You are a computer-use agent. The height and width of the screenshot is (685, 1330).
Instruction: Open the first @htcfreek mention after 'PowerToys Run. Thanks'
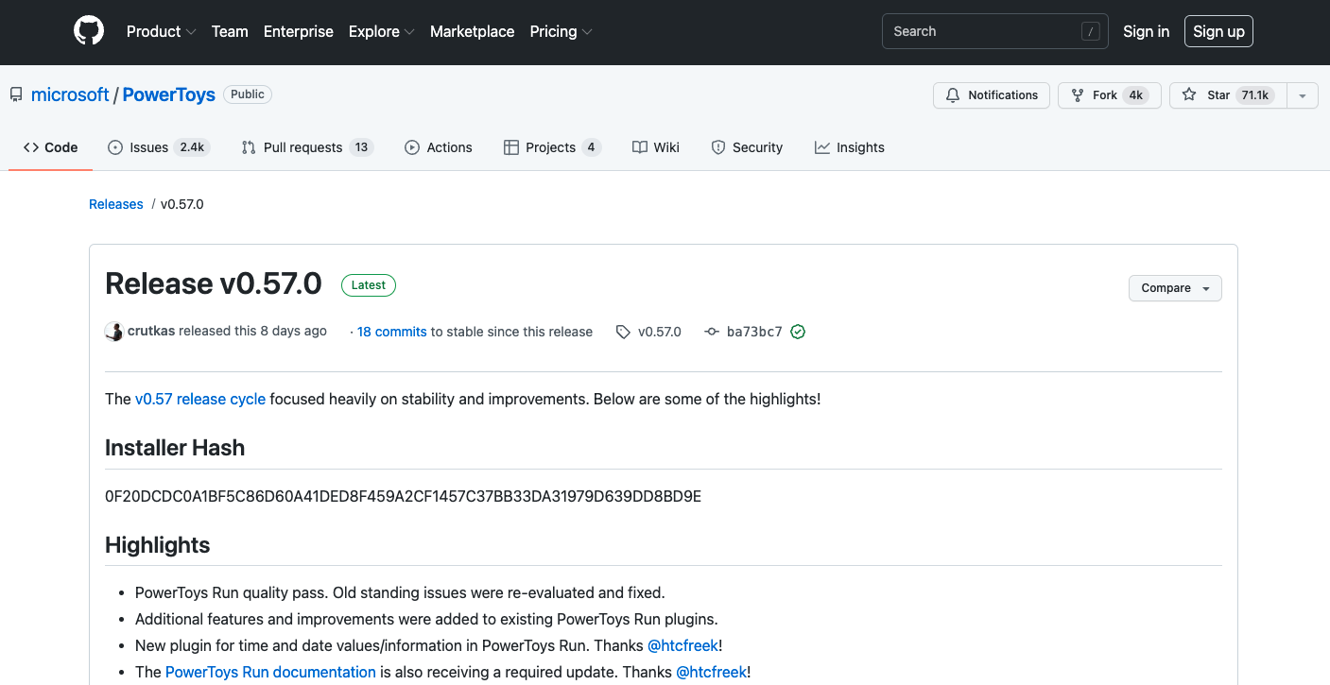(682, 645)
